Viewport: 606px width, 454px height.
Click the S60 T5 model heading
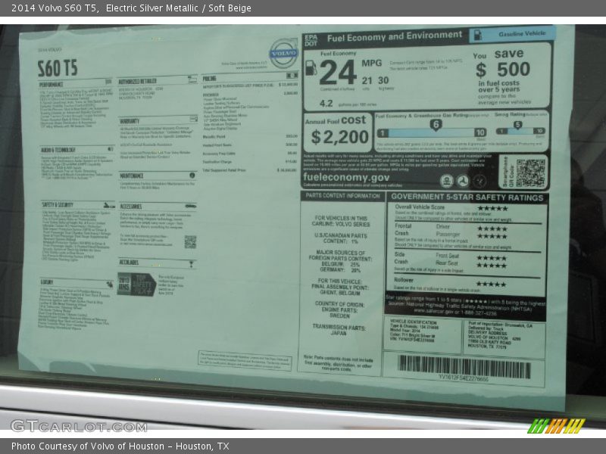click(58, 67)
